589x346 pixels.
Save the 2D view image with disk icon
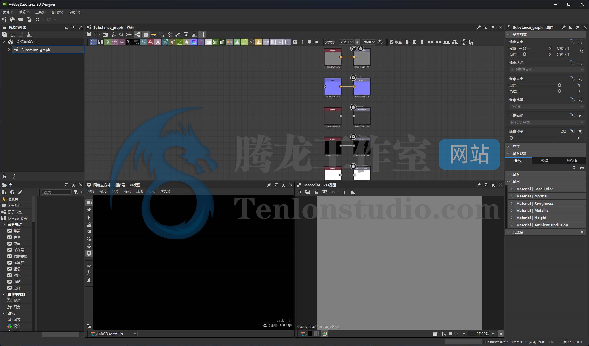pos(307,192)
